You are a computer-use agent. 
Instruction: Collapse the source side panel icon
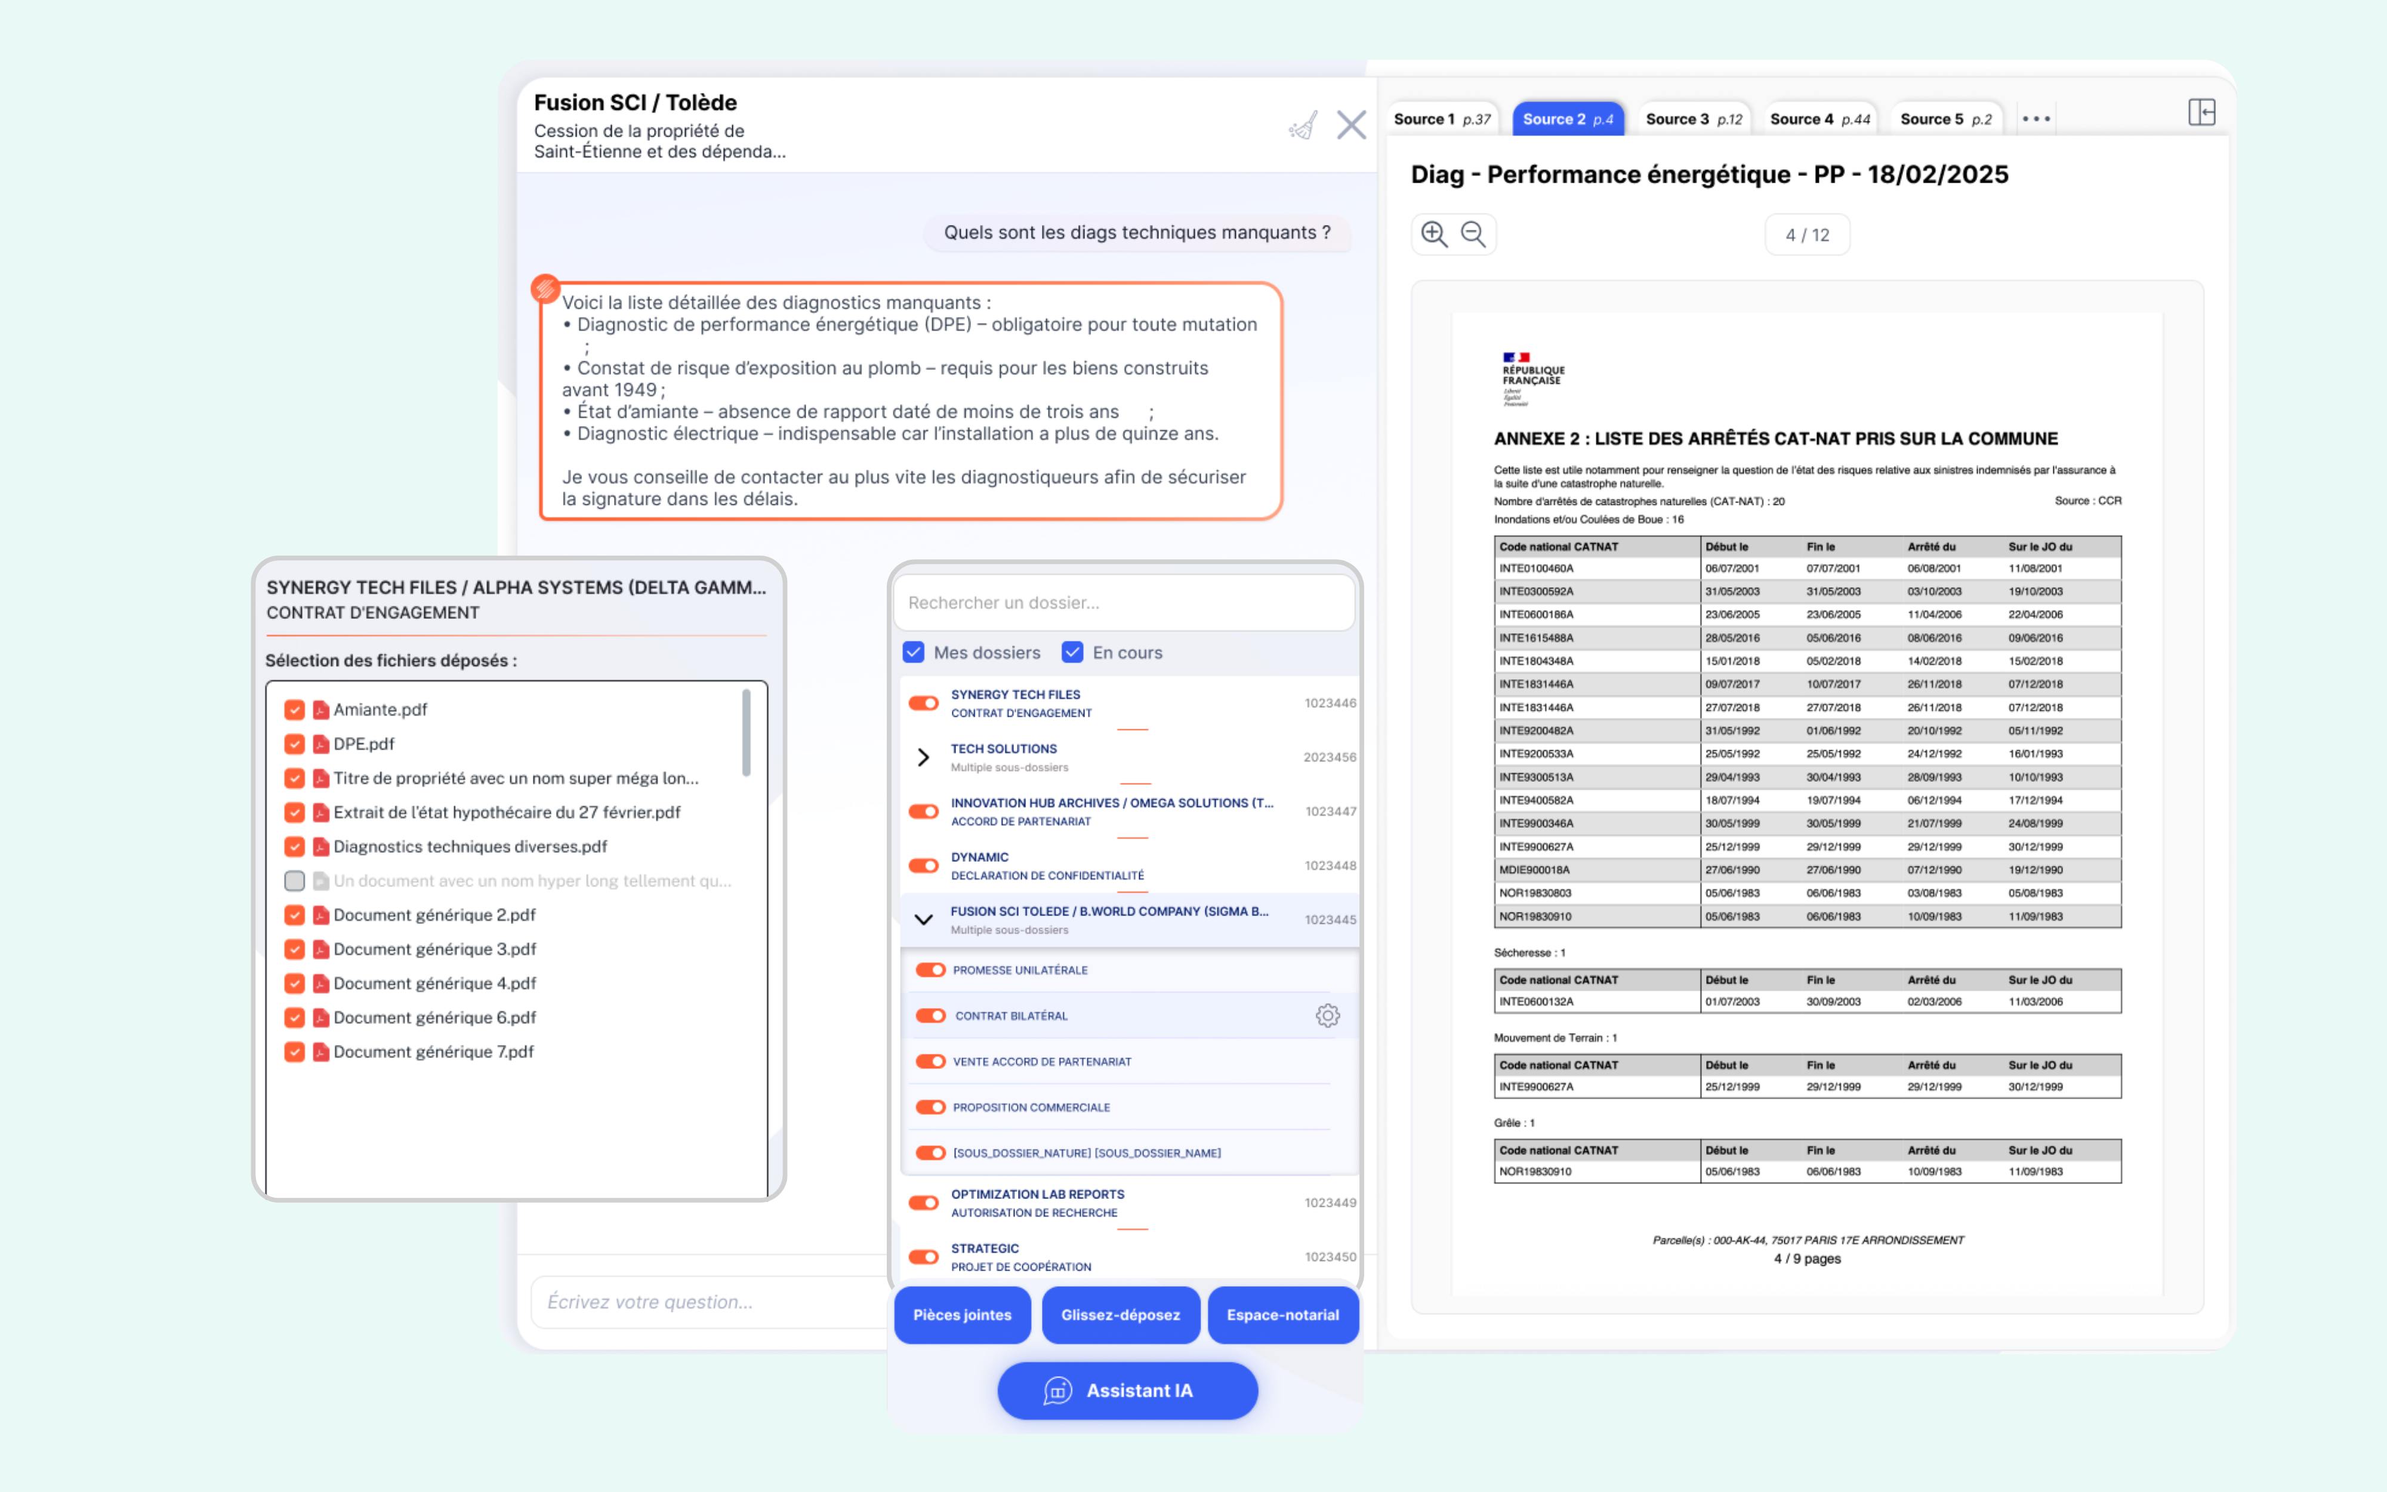(x=2201, y=112)
